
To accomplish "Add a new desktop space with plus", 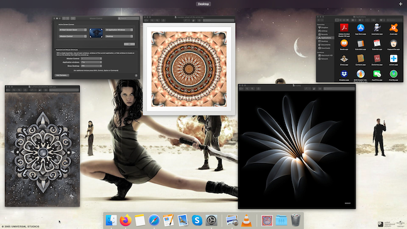I will [x=401, y=4].
